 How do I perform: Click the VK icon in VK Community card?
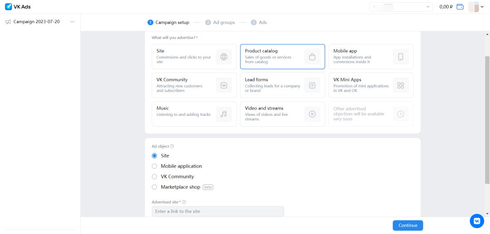coord(224,86)
